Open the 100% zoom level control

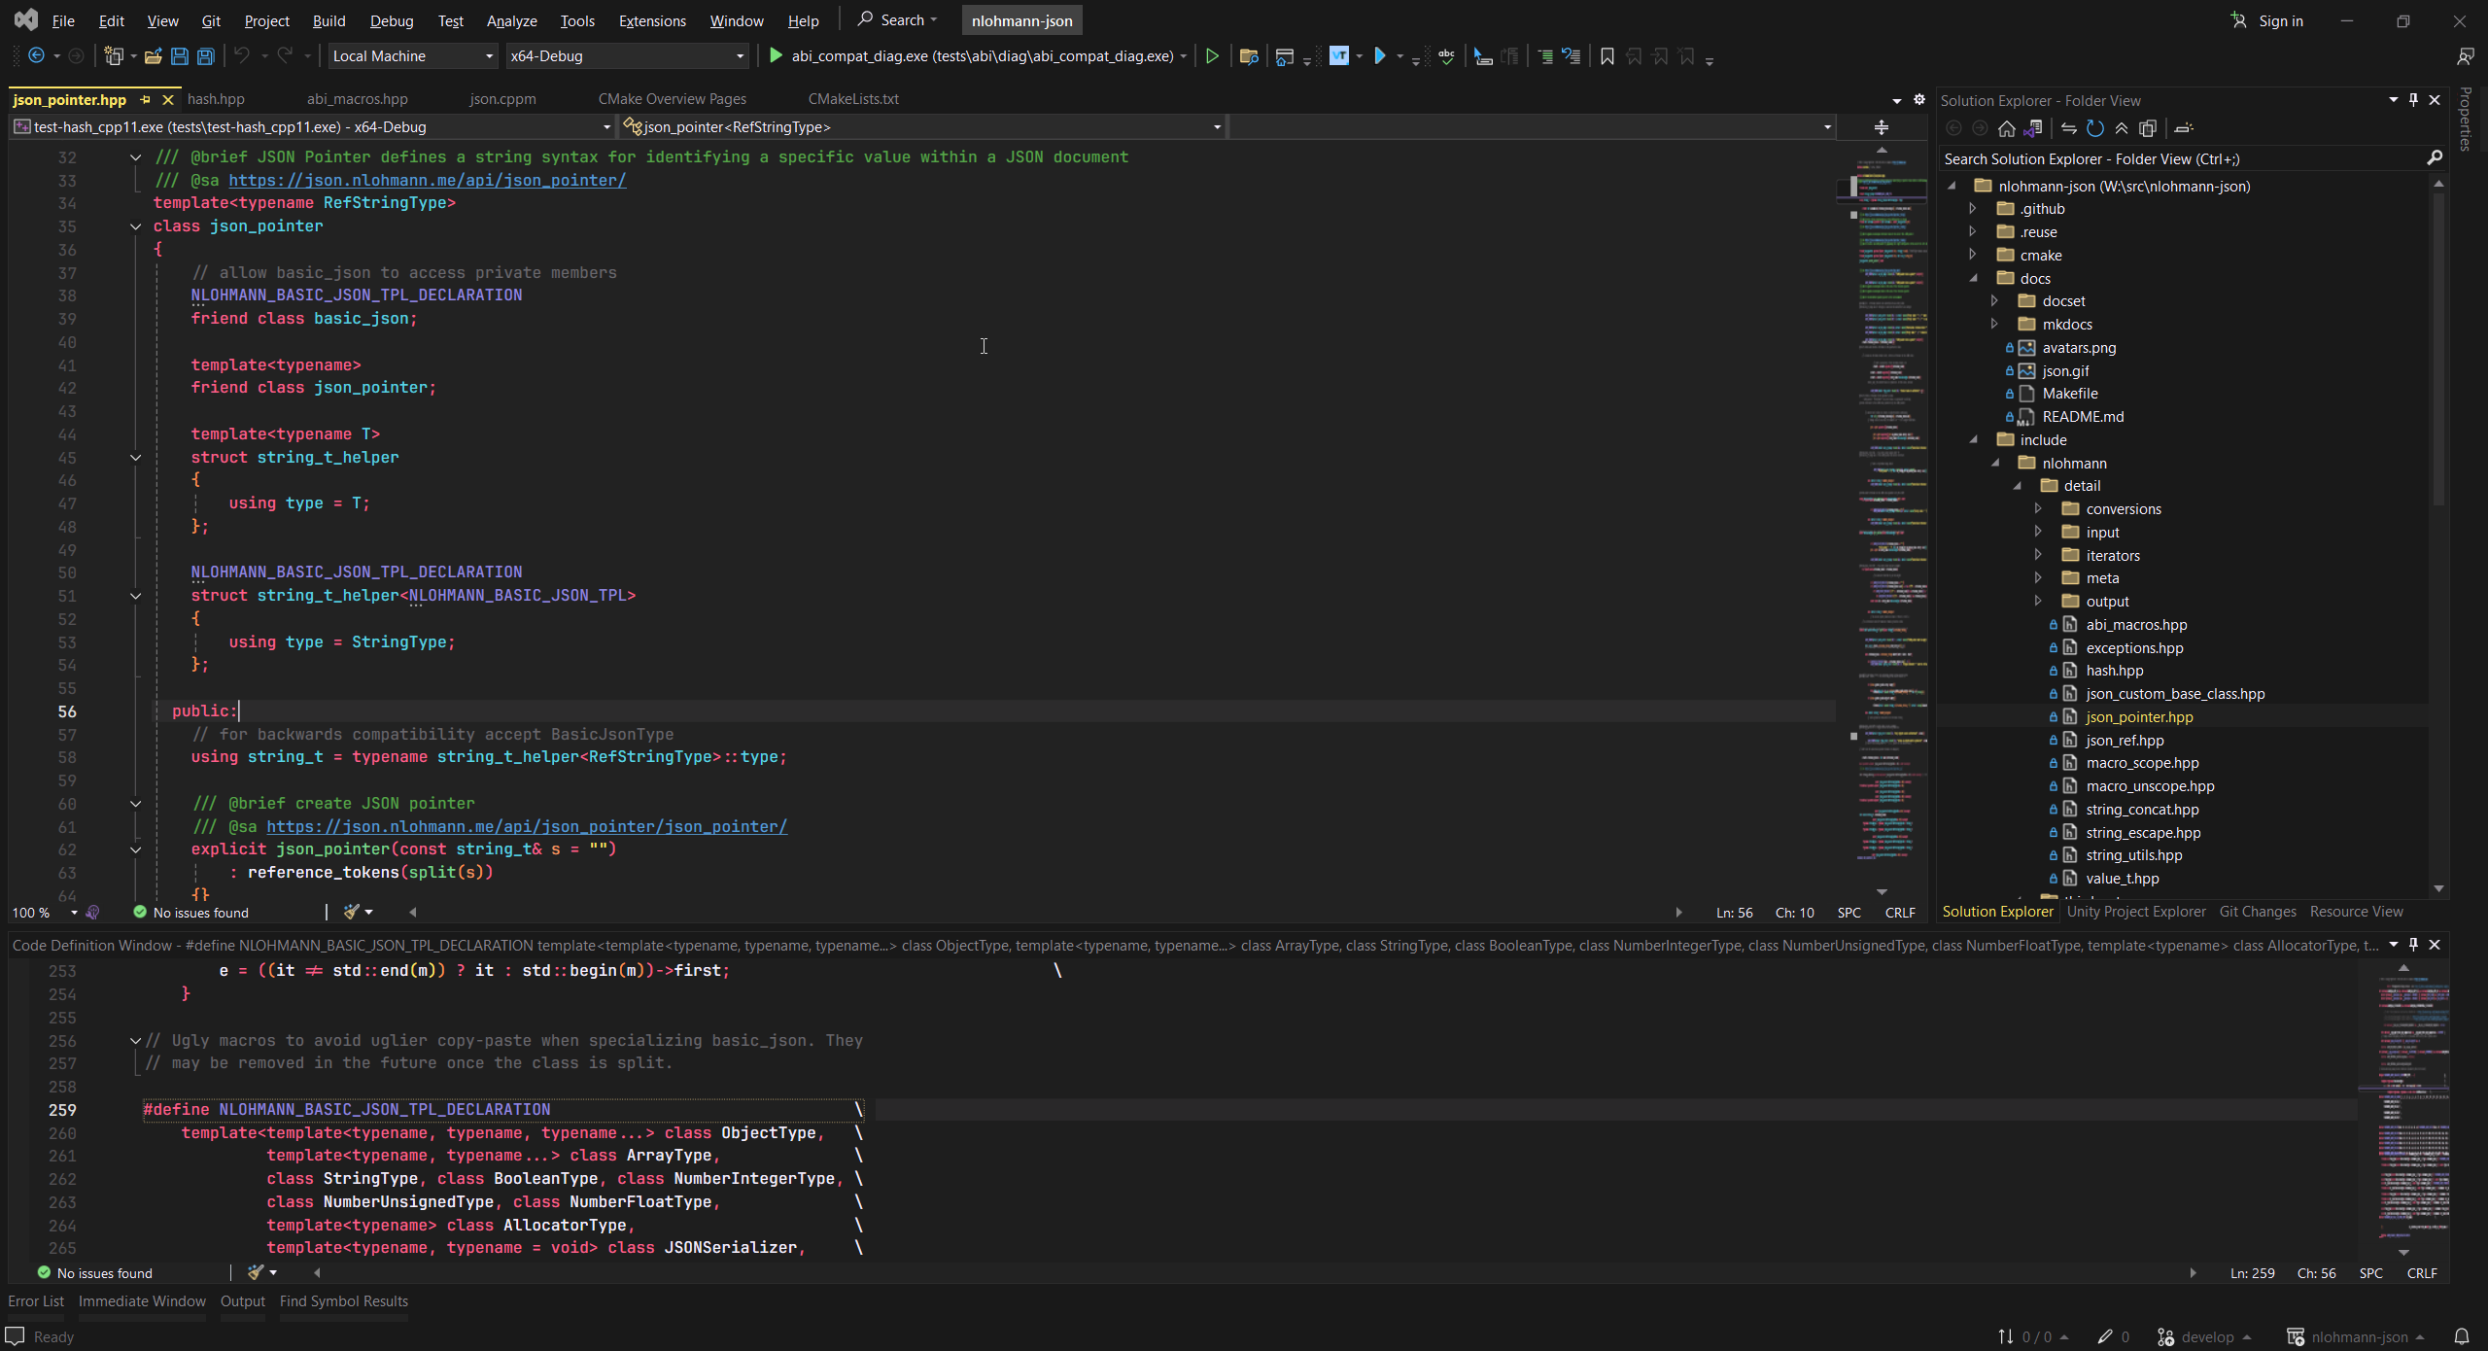click(44, 913)
